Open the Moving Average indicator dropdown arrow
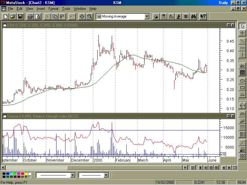 click(147, 16)
